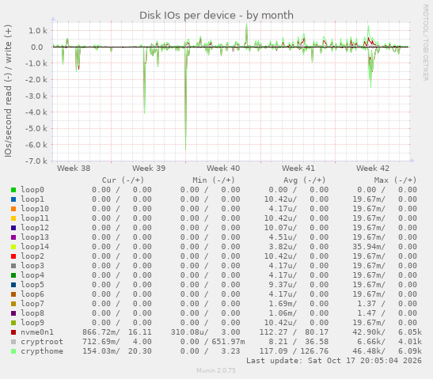Click the Week 42 axis label
This screenshot has height=379, width=433.
pyautogui.click(x=373, y=168)
